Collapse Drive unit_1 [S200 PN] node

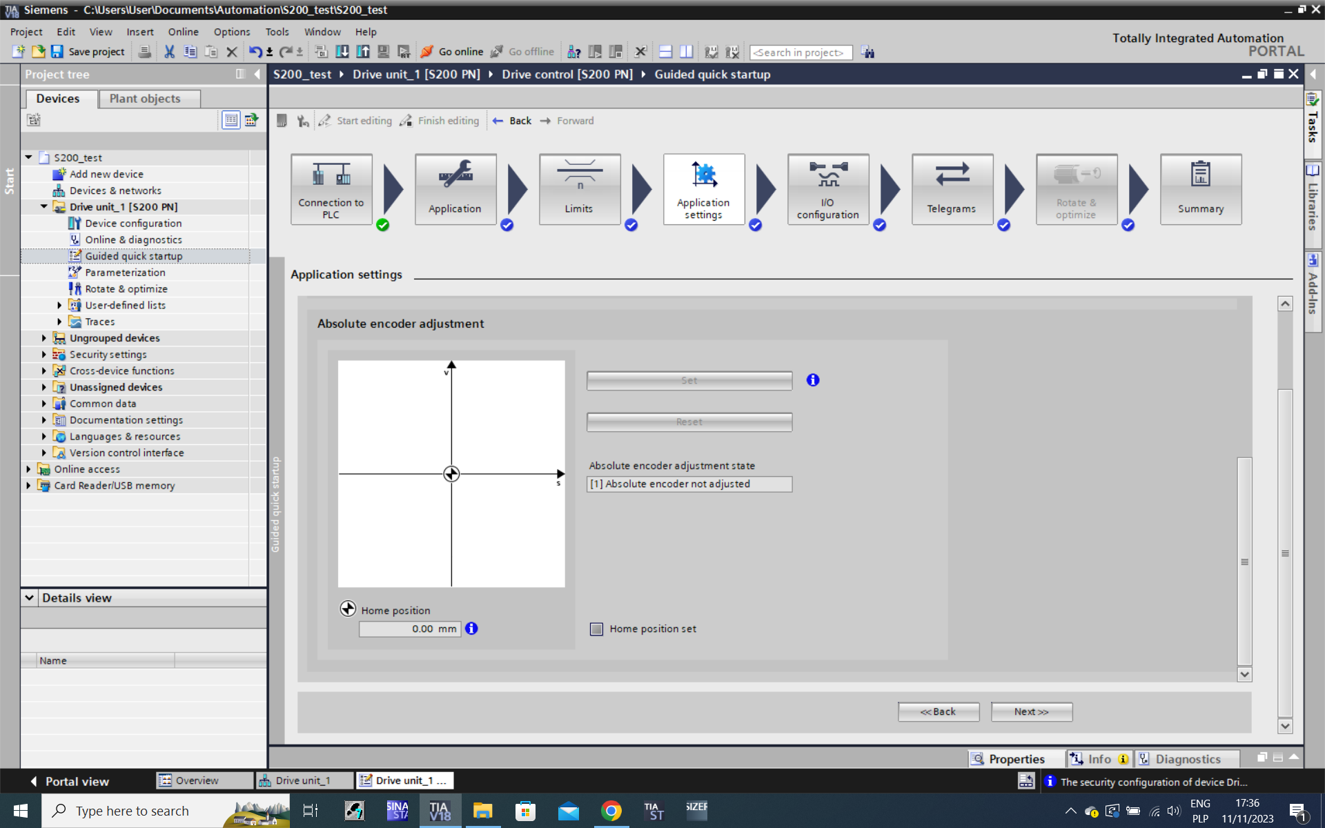pyautogui.click(x=44, y=207)
